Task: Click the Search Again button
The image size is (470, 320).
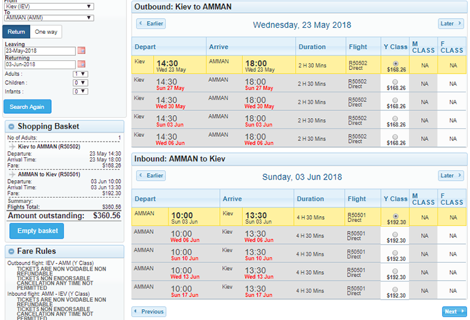Action: 27,107
